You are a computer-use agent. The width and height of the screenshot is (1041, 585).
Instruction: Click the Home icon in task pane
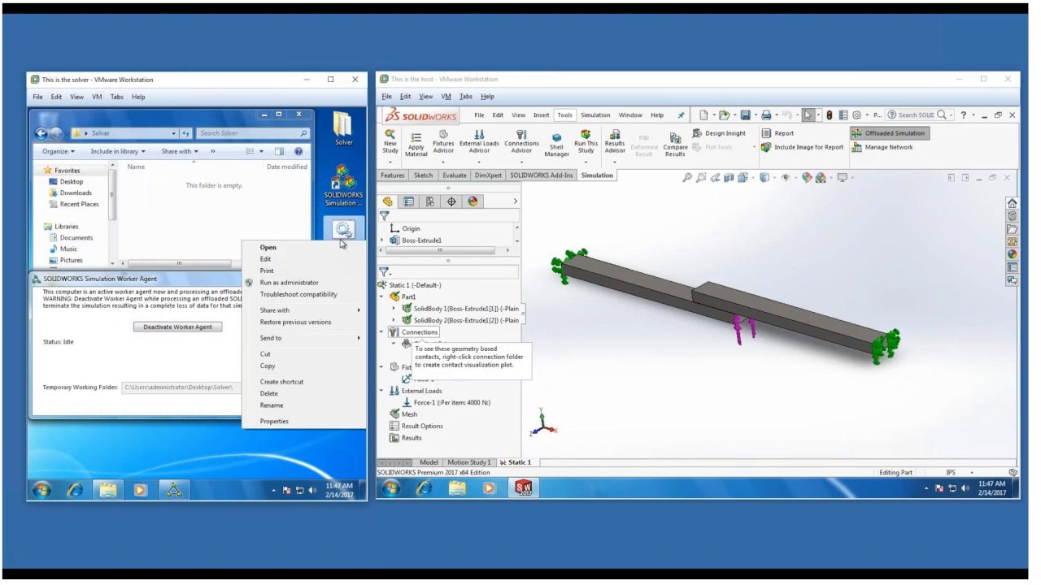click(1012, 203)
